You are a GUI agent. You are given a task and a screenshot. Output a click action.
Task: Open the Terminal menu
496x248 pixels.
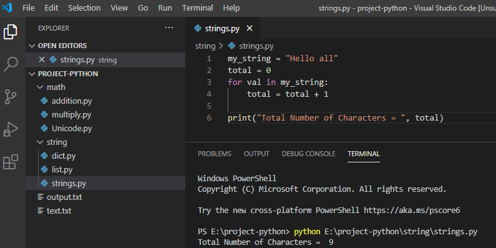point(197,7)
